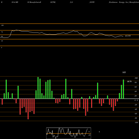The height and width of the screenshot is (139, 139).
Task: Click the RSI current value label 41.88
Action: click(128, 36)
